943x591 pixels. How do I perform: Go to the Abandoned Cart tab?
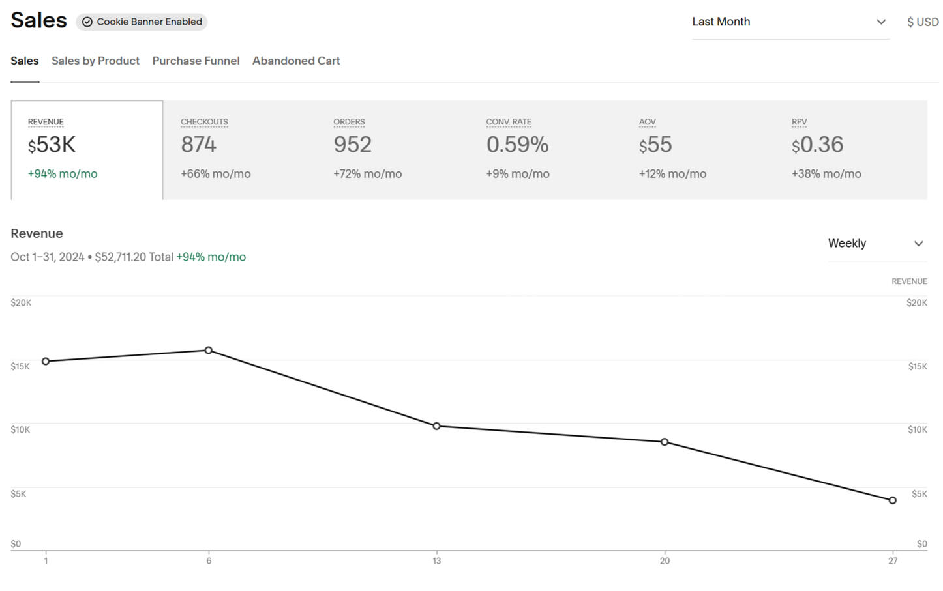tap(296, 61)
